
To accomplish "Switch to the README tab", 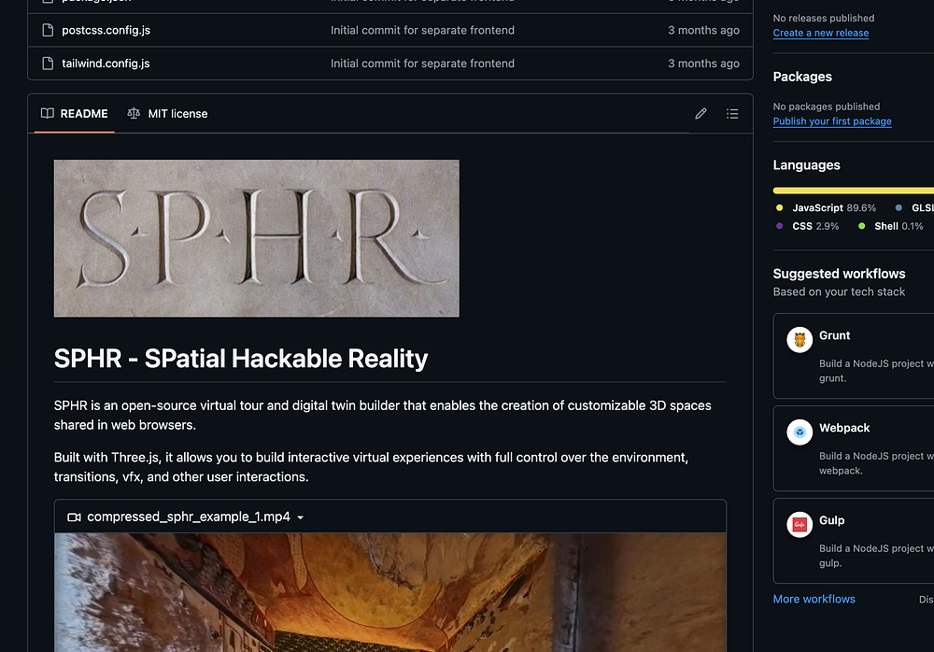I will (74, 114).
